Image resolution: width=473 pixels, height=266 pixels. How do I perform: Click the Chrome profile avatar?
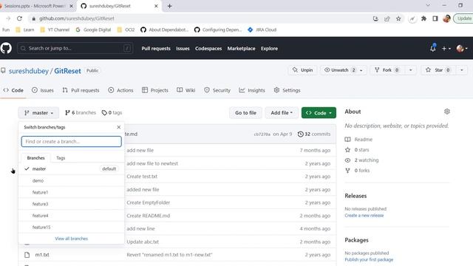(x=446, y=18)
